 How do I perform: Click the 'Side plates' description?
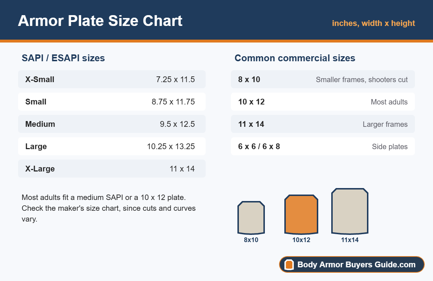pos(390,147)
